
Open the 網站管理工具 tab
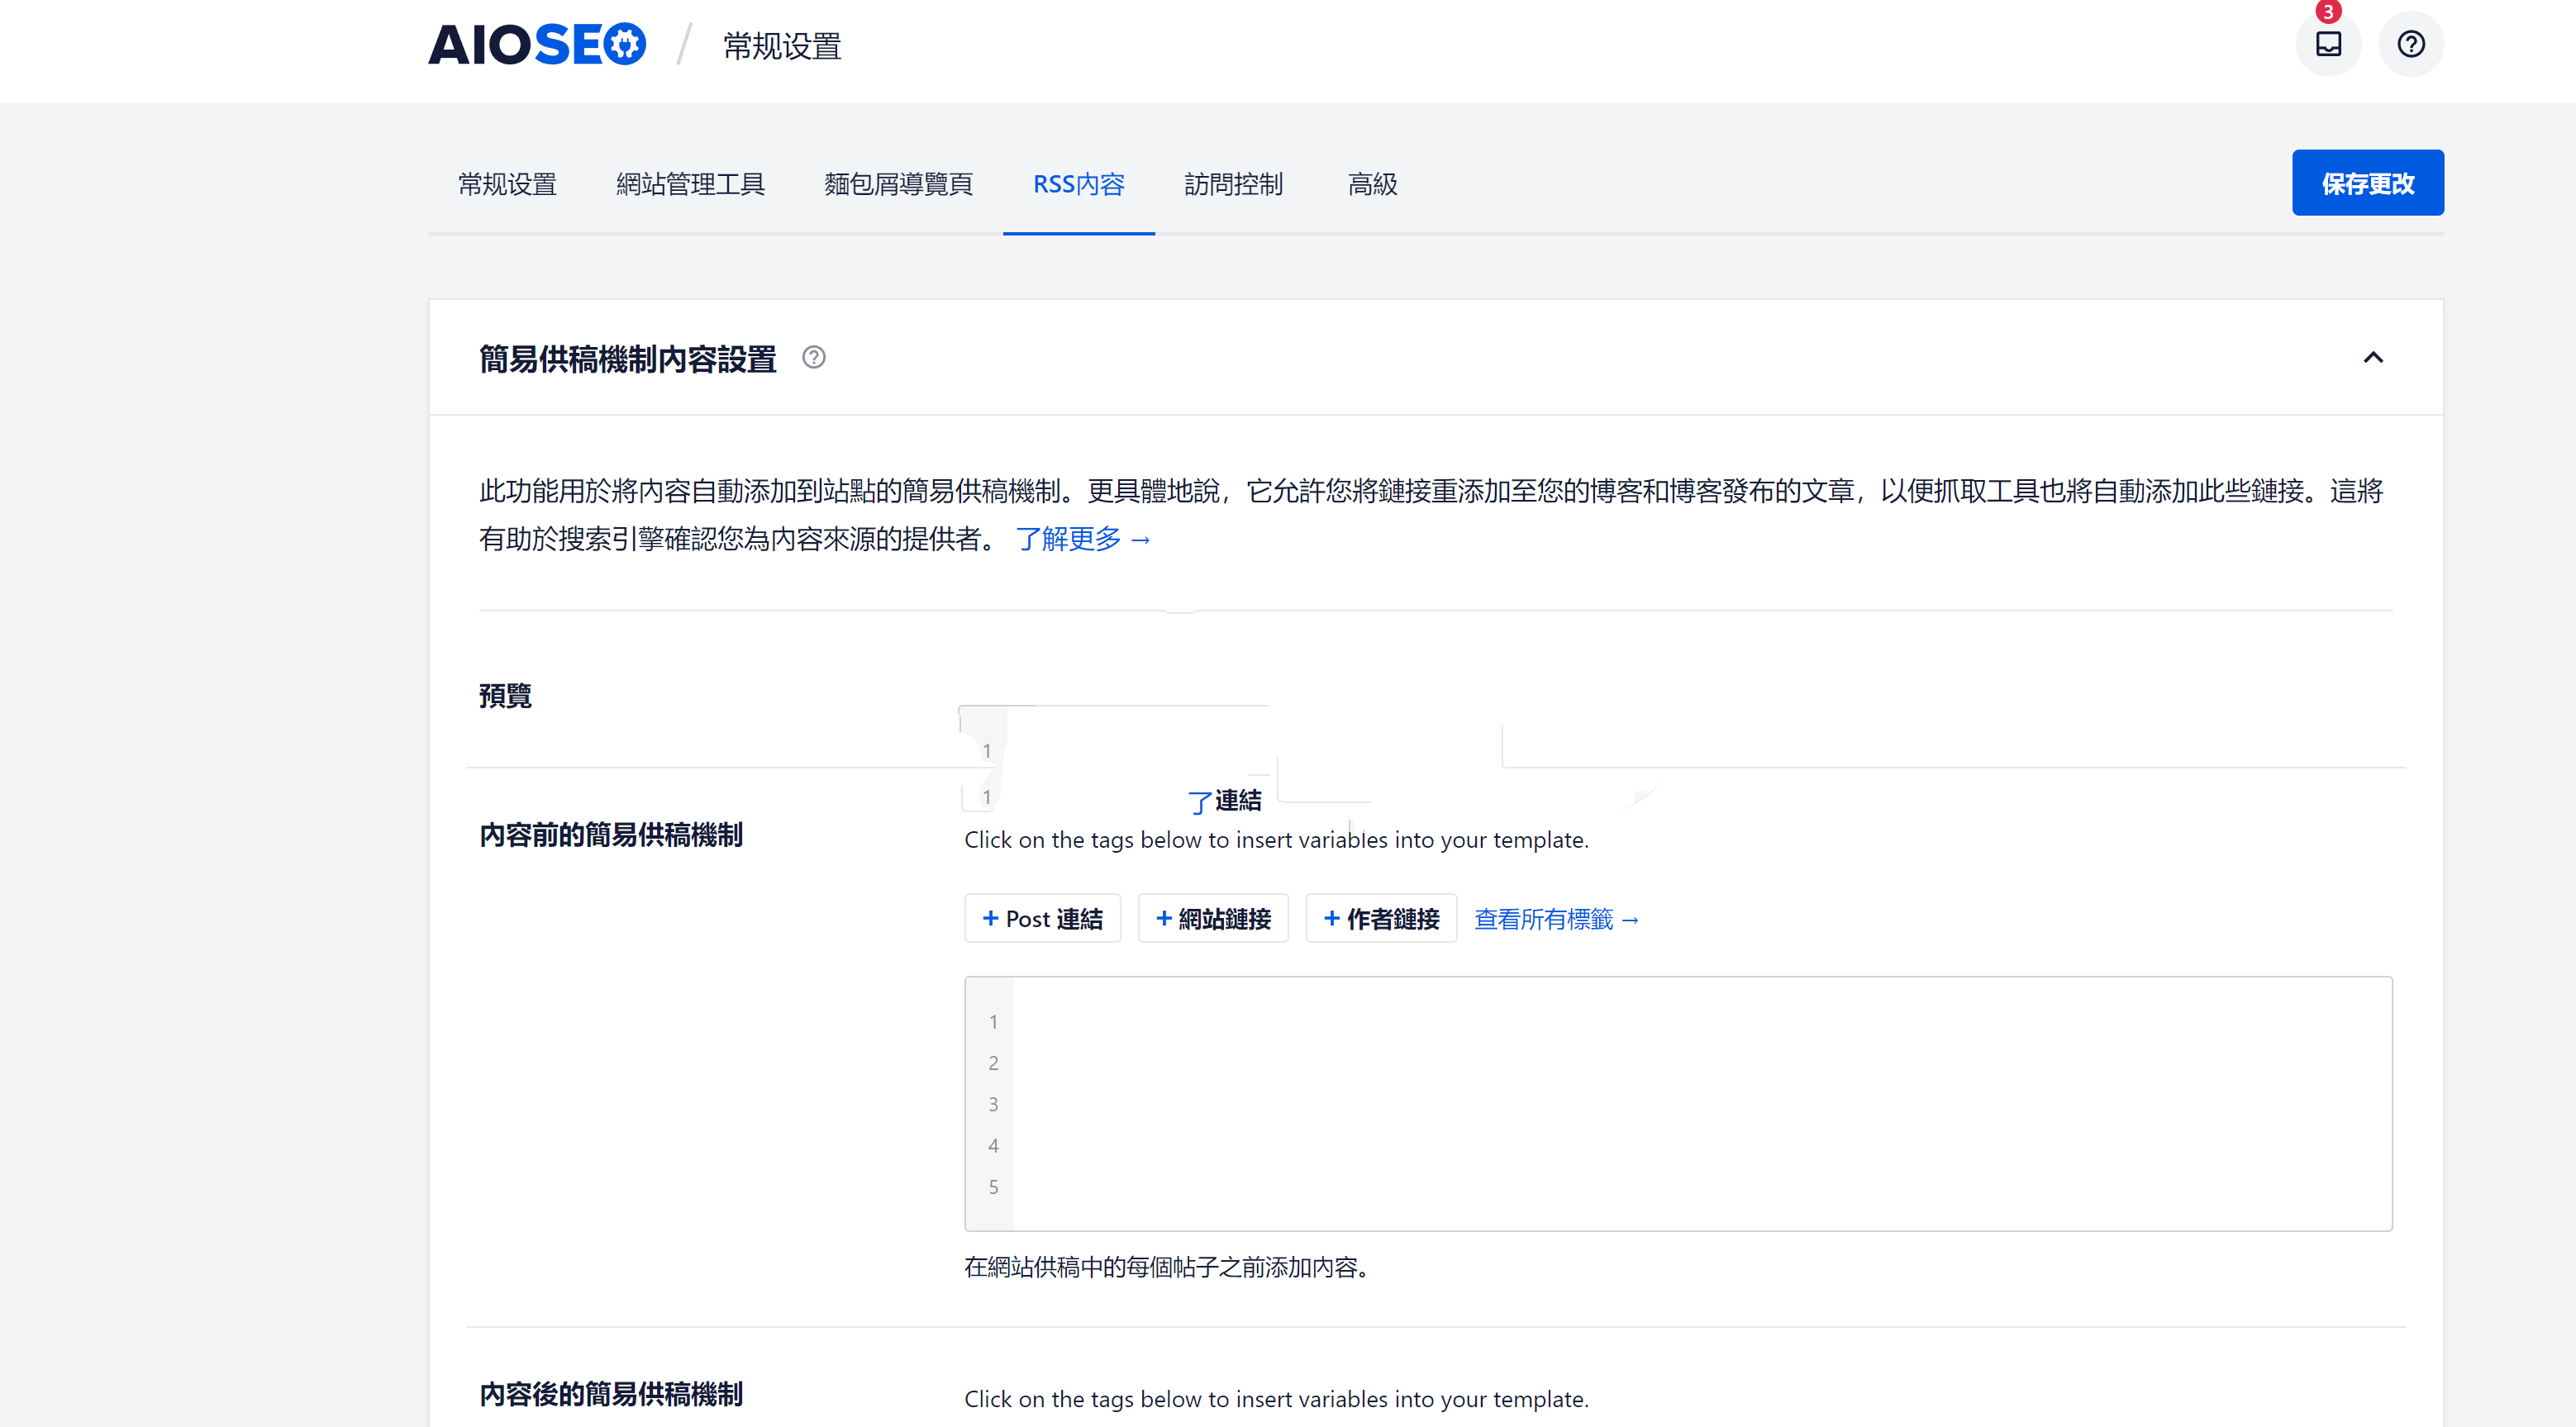[x=690, y=184]
